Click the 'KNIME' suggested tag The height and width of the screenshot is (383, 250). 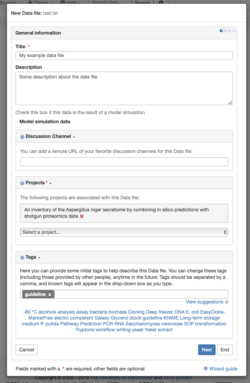pos(171,318)
